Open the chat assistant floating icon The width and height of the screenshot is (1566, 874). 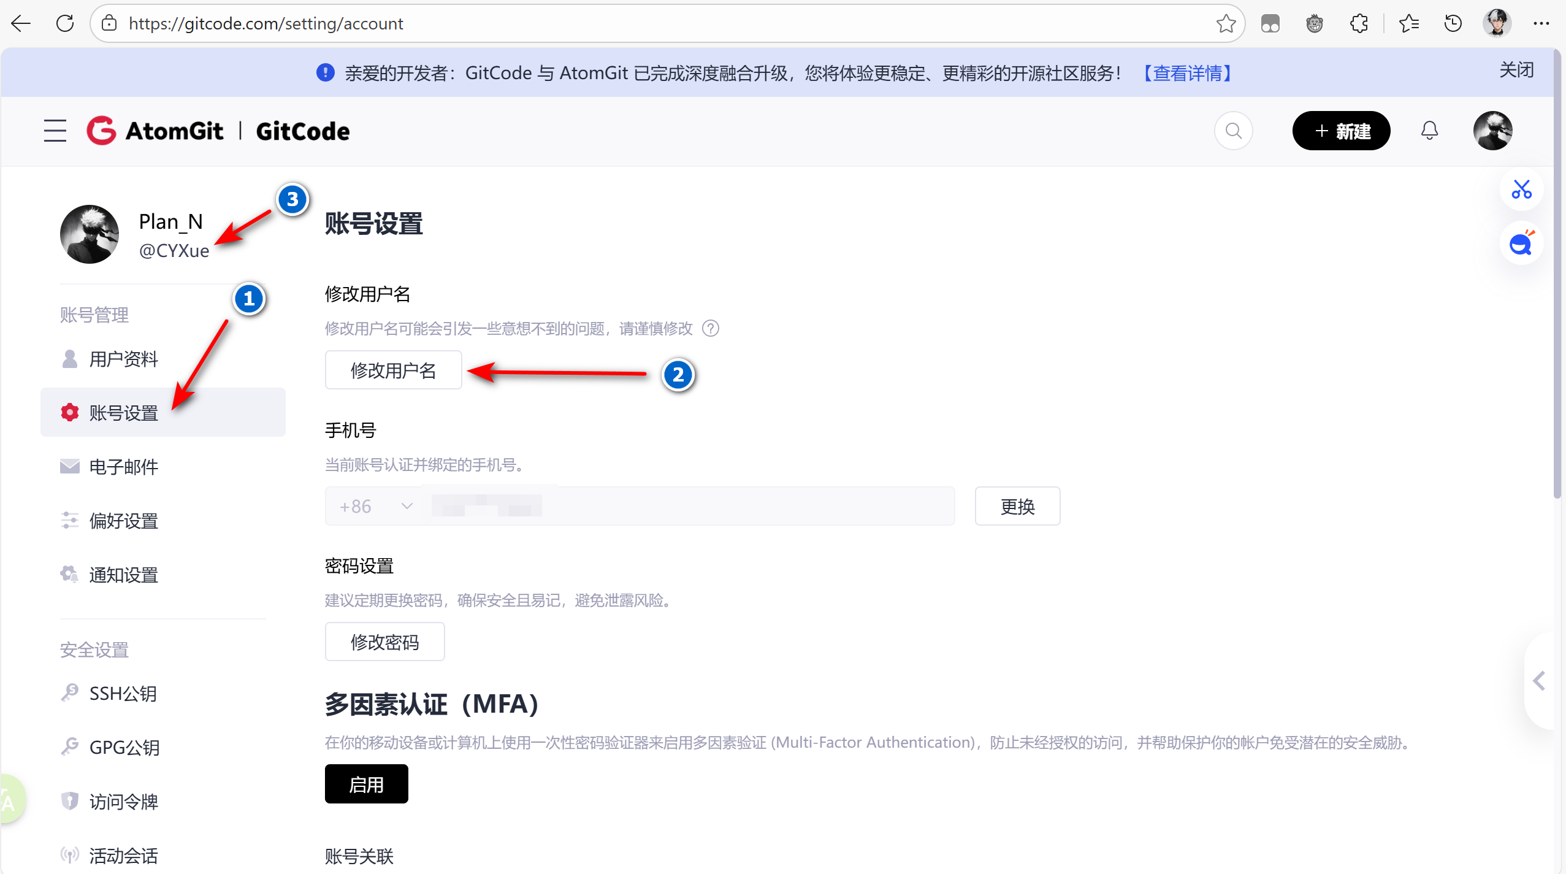click(x=1521, y=244)
